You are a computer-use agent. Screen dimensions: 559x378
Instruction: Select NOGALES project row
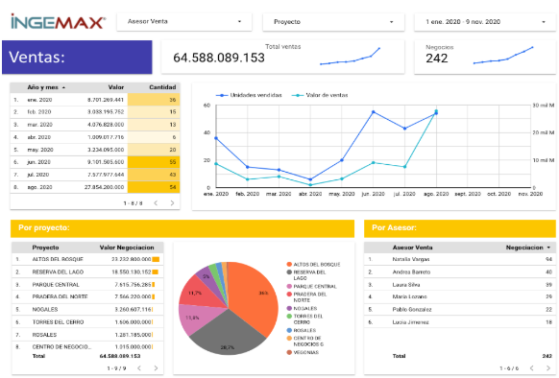[87, 310]
